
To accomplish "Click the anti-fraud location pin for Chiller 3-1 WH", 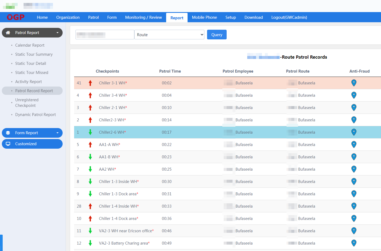I will click(354, 83).
